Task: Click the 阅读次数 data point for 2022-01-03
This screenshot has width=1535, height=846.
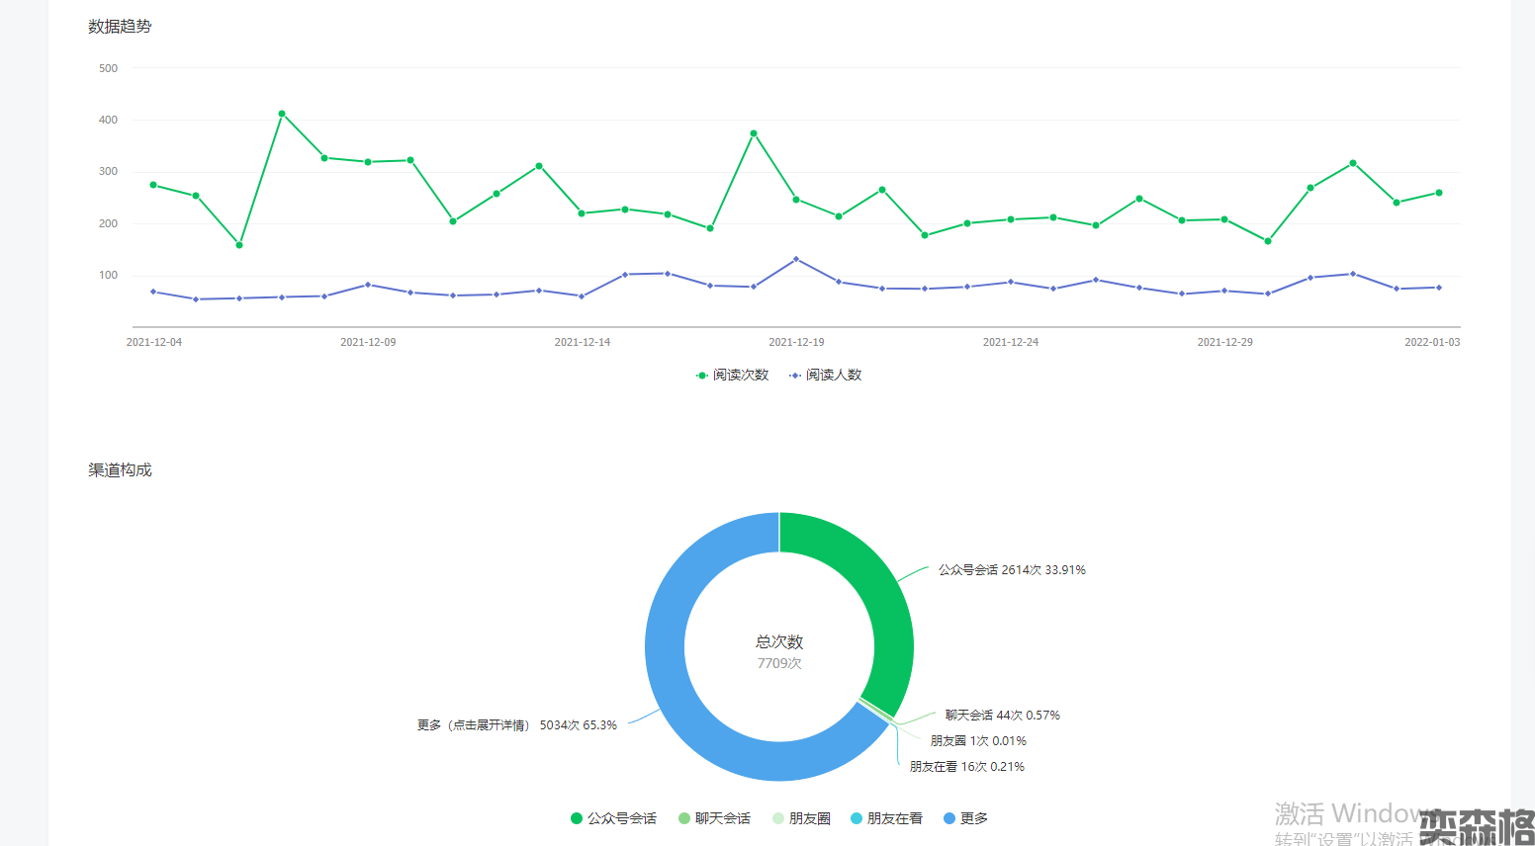Action: (x=1439, y=193)
